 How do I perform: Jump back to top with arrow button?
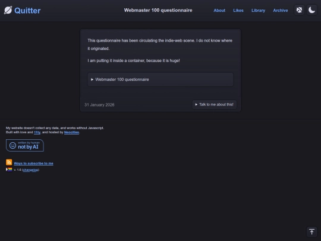311,232
